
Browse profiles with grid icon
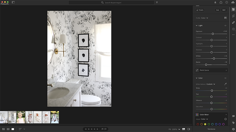pos(225,18)
